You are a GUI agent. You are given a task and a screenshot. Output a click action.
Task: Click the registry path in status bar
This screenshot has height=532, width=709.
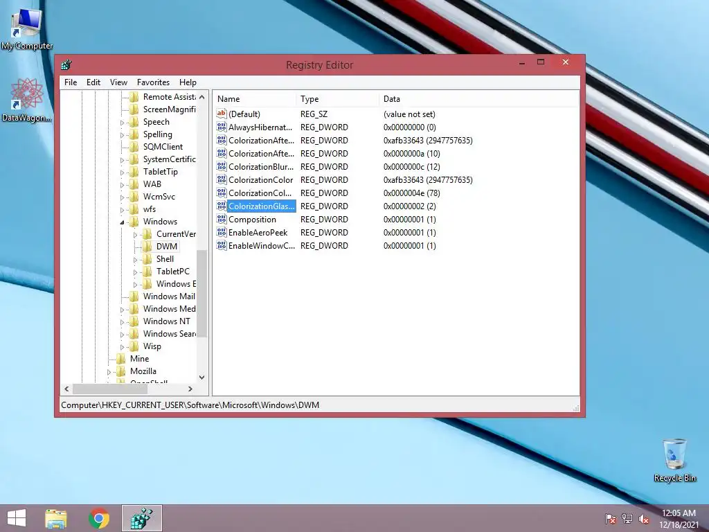click(190, 405)
